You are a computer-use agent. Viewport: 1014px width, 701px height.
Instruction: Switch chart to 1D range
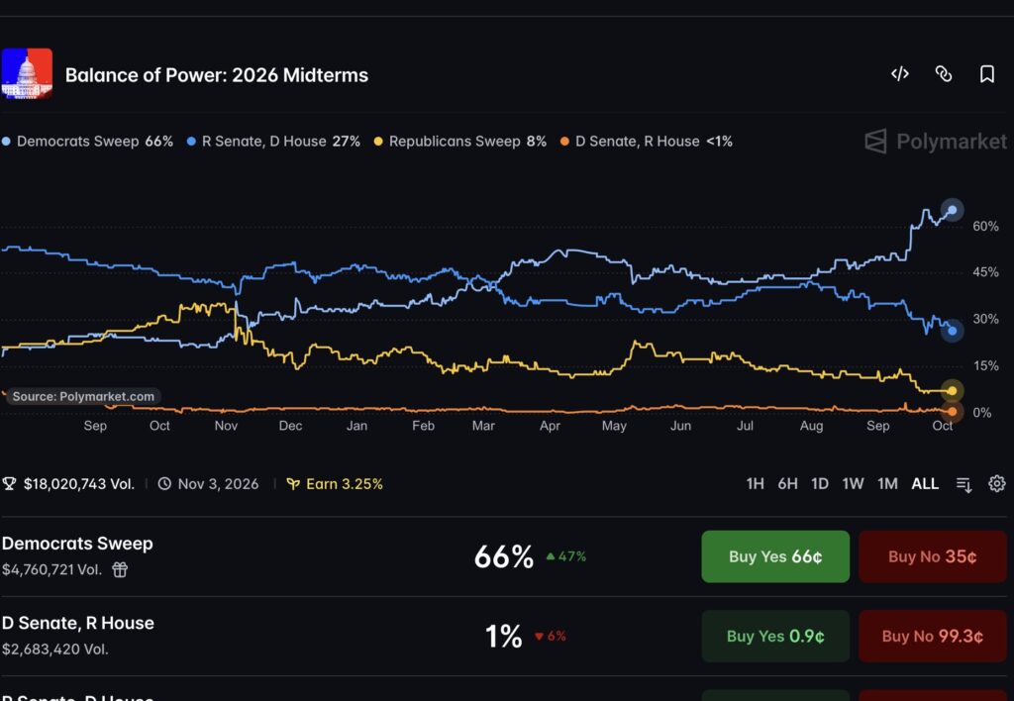pyautogui.click(x=819, y=484)
